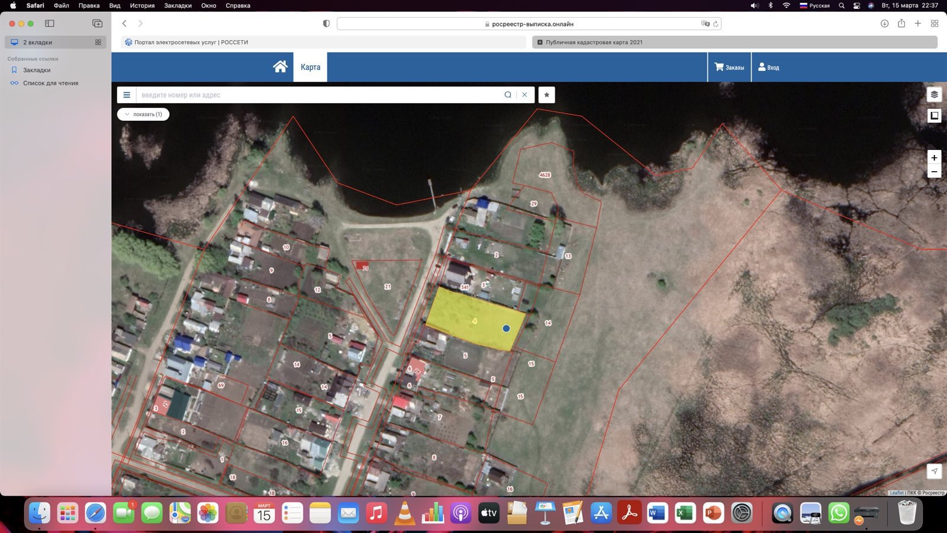Viewport: 947px width, 533px height.
Task: Open the История menu
Action: 142,5
